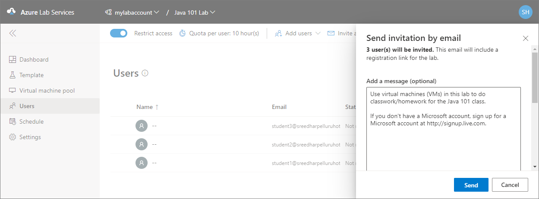Open the Java 101 Lab dropdown
Image resolution: width=539 pixels, height=199 pixels.
click(195, 12)
